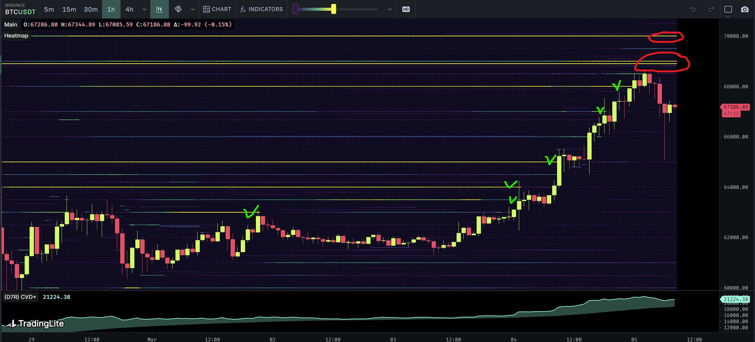The height and width of the screenshot is (342, 755).
Task: Click the fx INDICATORS icon
Action: pos(261,9)
